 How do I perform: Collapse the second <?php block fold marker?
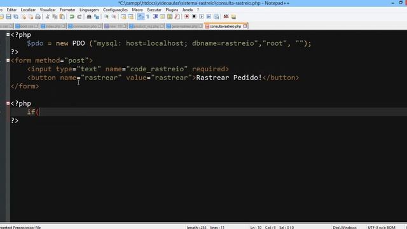pyautogui.click(x=8, y=103)
